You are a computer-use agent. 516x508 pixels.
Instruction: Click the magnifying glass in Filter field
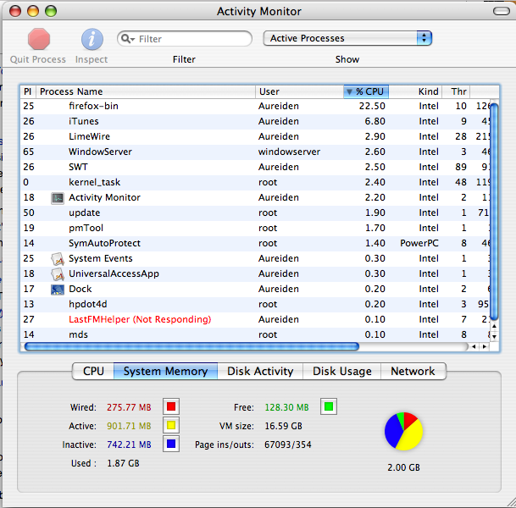[127, 39]
